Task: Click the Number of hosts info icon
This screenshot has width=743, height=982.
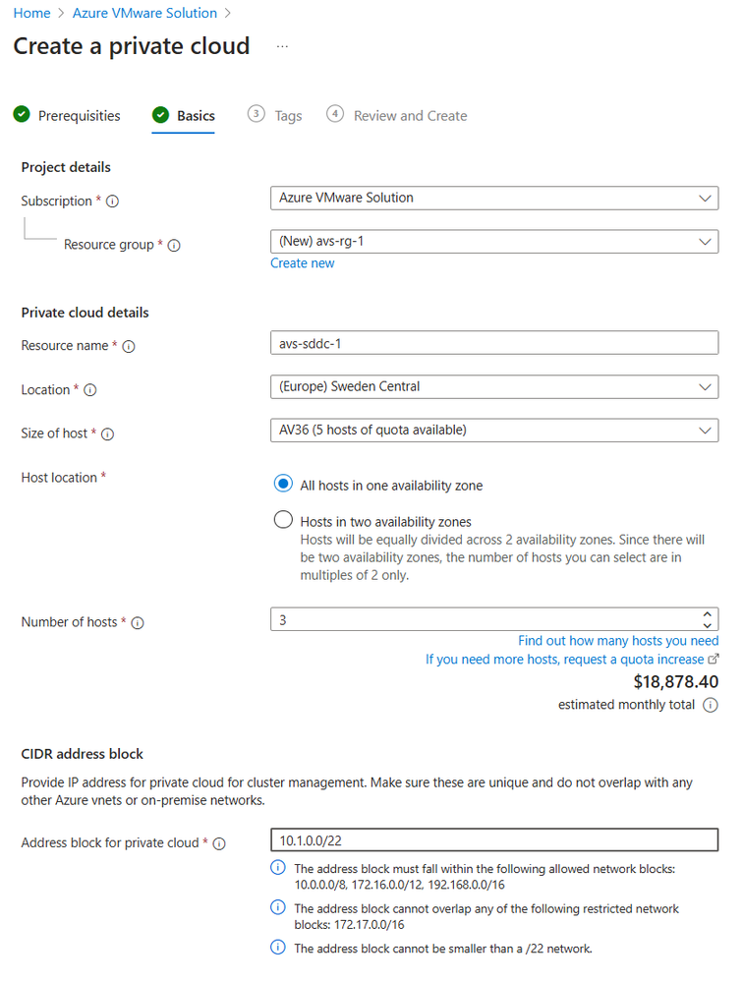Action: (138, 622)
